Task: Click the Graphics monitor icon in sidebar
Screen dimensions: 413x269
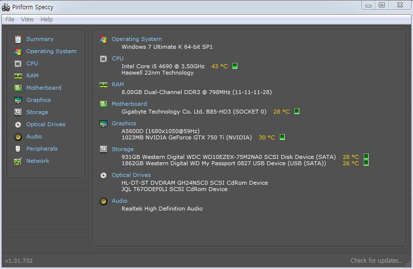Action: click(18, 100)
